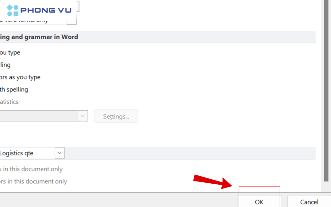Toggle the greyed 'atistics' option
Viewport: 331px width, 207px height.
point(9,102)
